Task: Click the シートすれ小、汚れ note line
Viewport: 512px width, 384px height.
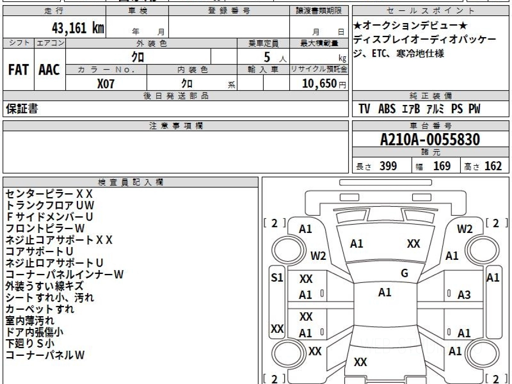Action: [49, 297]
